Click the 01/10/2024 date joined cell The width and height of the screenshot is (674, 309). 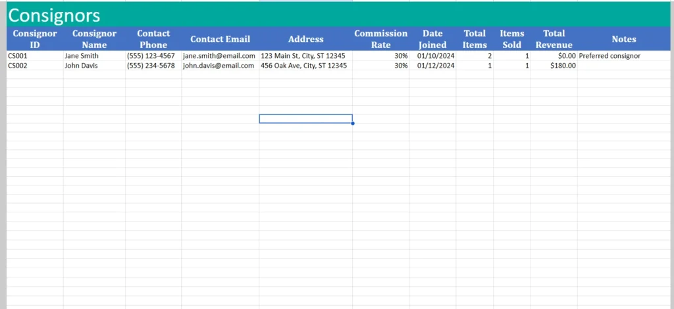(x=432, y=56)
